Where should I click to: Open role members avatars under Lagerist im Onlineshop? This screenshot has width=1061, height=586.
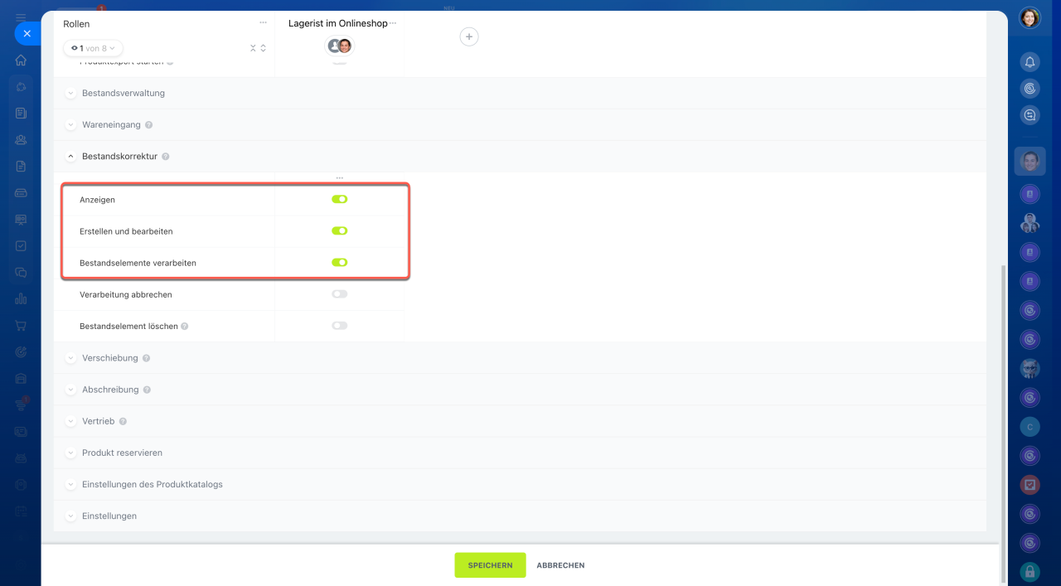(340, 46)
